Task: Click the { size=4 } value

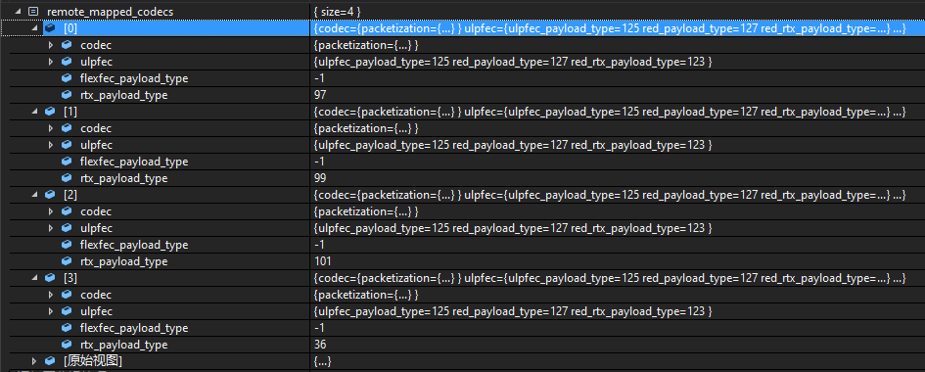Action: [x=338, y=11]
